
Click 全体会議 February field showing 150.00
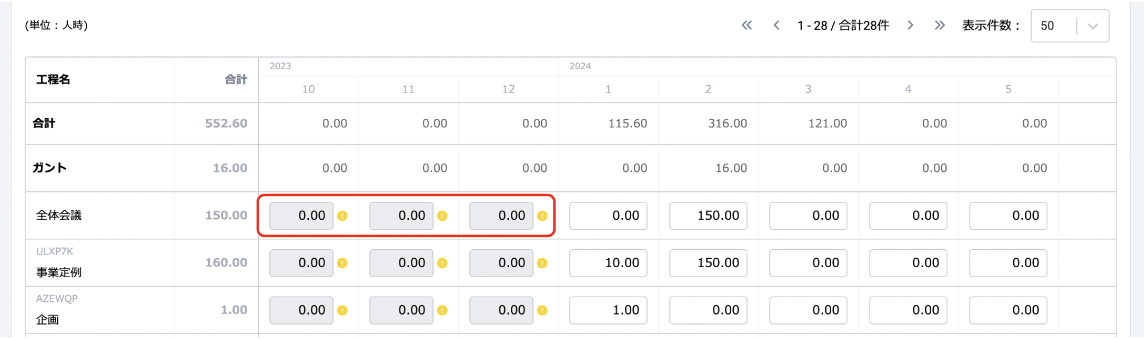point(708,216)
